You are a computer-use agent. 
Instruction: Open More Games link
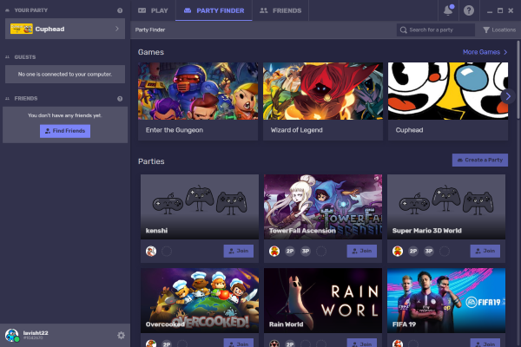485,52
